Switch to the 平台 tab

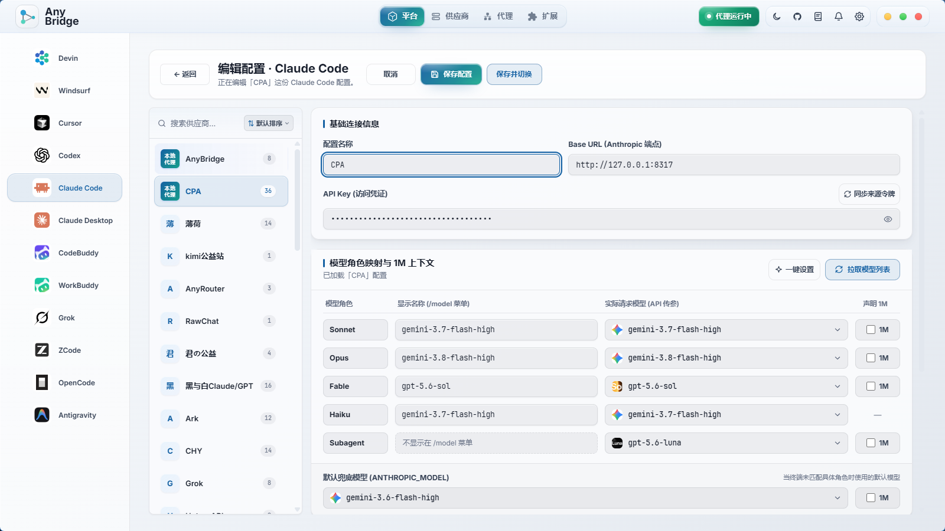402,17
